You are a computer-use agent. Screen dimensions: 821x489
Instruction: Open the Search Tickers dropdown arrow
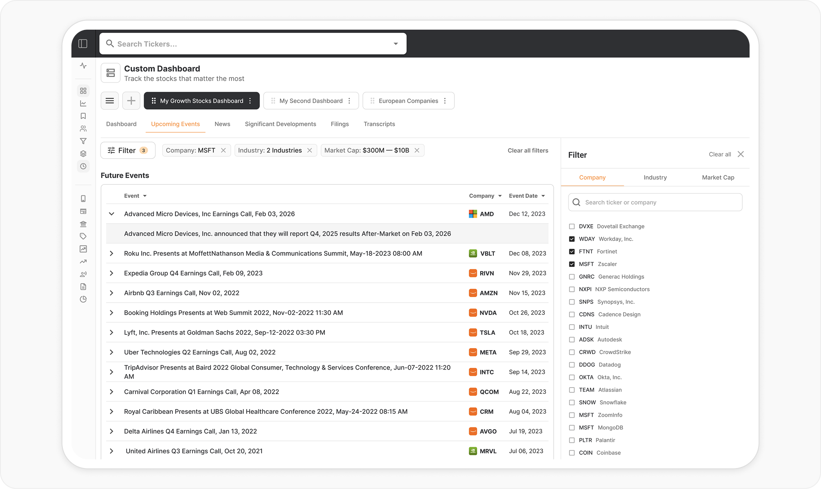[x=396, y=44]
